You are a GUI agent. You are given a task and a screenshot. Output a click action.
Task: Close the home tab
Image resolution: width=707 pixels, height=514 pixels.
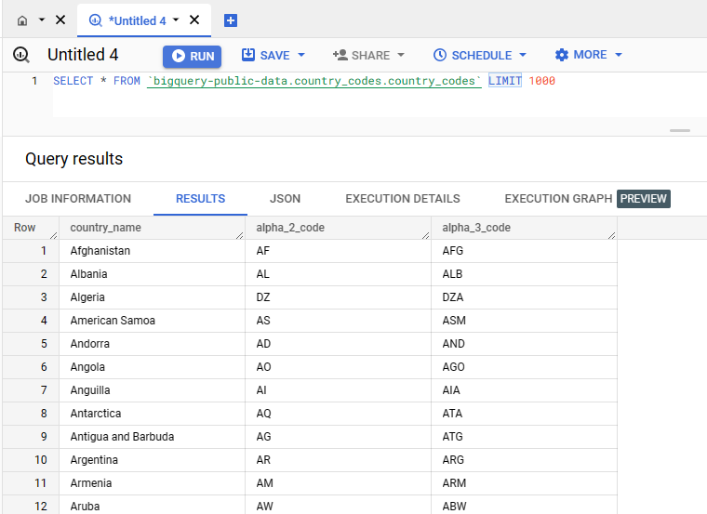[x=60, y=20]
